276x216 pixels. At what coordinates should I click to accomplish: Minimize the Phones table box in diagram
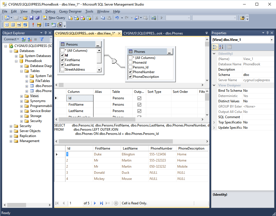(x=170, y=51)
